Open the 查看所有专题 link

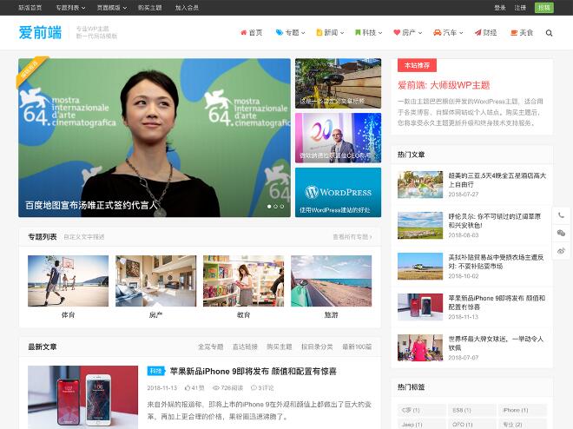click(352, 237)
